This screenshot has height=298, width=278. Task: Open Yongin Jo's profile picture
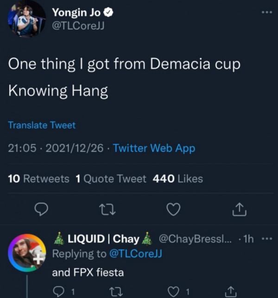pos(26,18)
